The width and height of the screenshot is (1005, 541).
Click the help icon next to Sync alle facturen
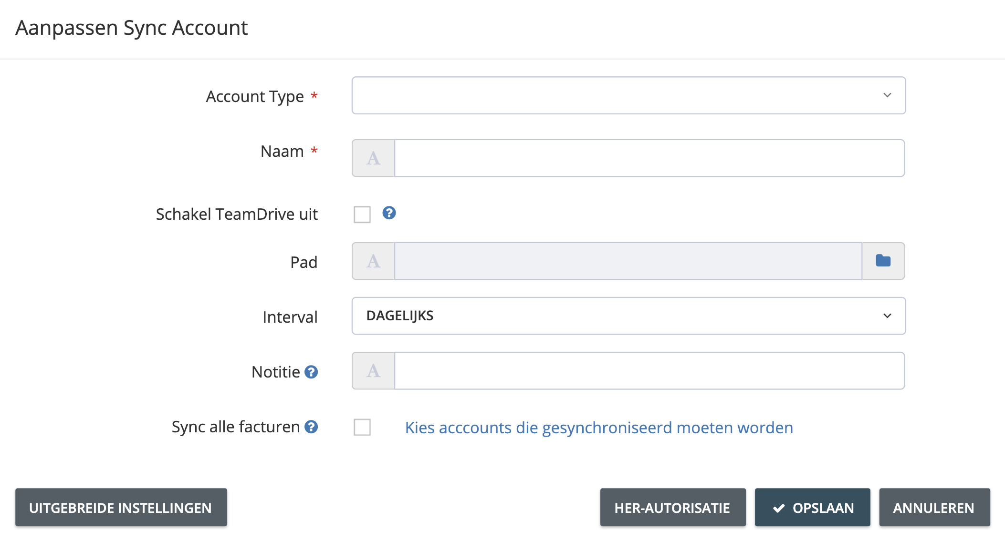(x=311, y=427)
